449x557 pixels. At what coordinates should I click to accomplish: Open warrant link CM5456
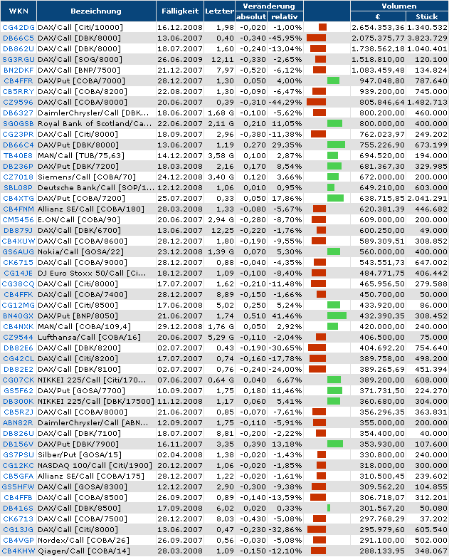point(19,220)
